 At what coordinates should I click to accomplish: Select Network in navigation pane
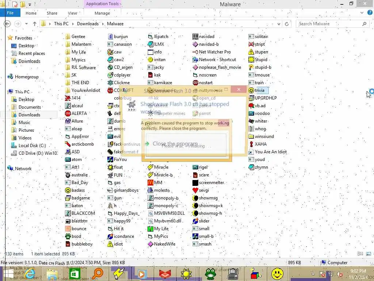(23, 168)
